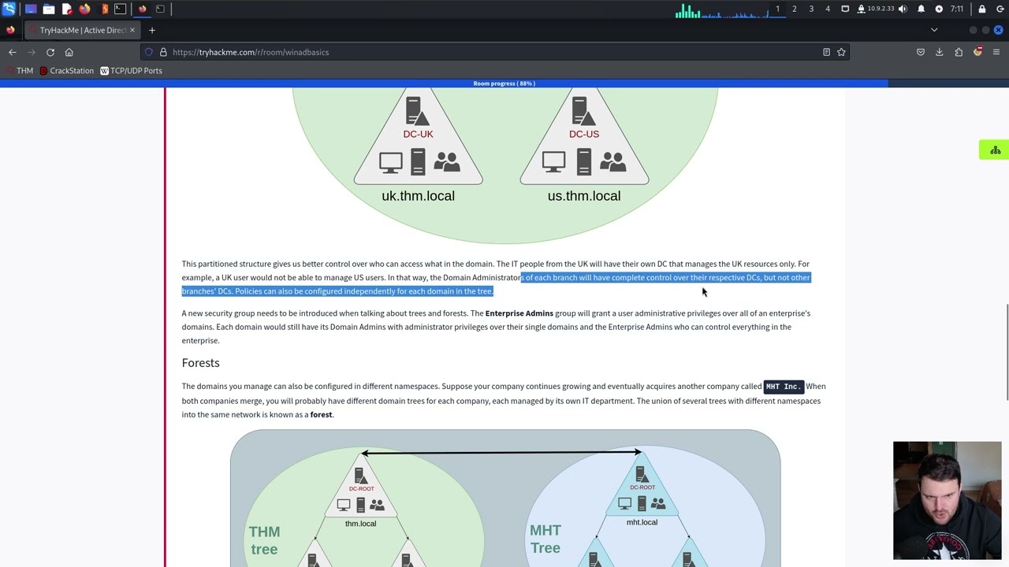Screen dimensions: 1009x567
Task: Click the page vertical scrollbar thumb
Action: (x=1006, y=352)
